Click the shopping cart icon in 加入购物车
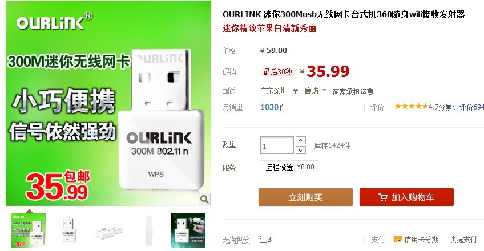The image size is (484, 251). pyautogui.click(x=383, y=197)
